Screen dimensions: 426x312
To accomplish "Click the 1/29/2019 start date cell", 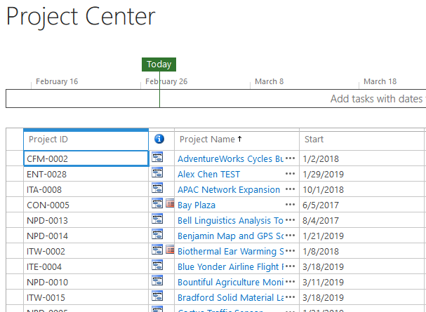I will coord(362,174).
